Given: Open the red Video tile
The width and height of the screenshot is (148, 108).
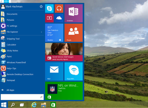Looking at the screenshot, I should pyautogui.click(x=49, y=18).
